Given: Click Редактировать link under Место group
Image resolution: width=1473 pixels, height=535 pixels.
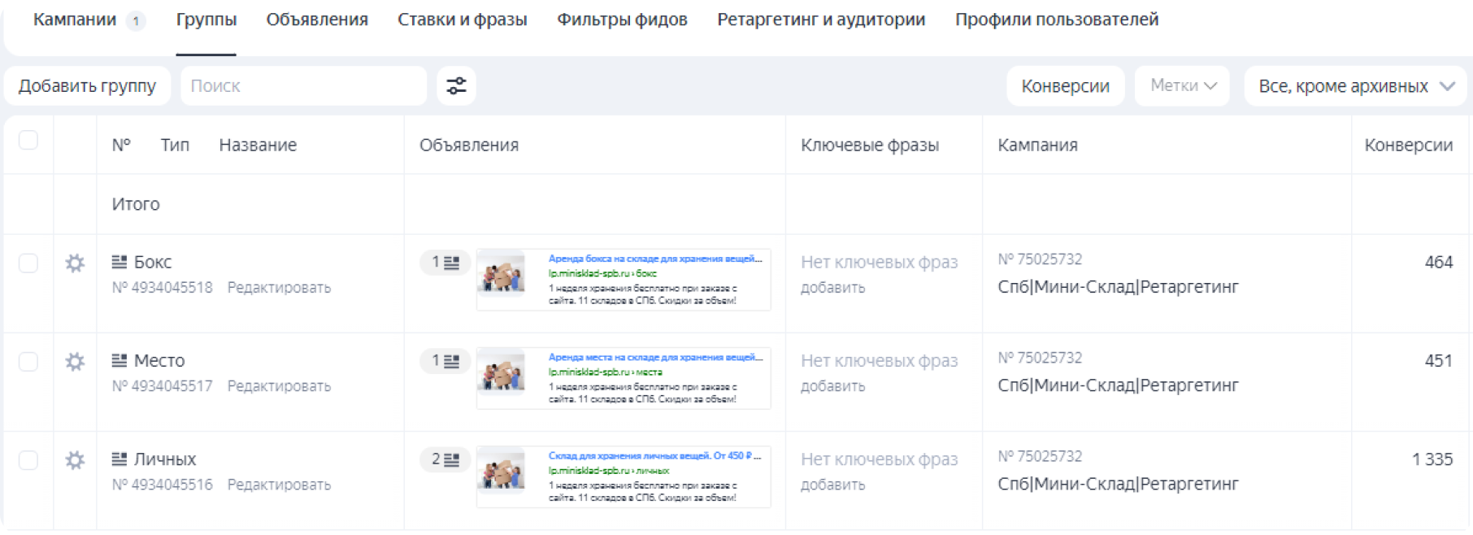Looking at the screenshot, I should click(279, 386).
